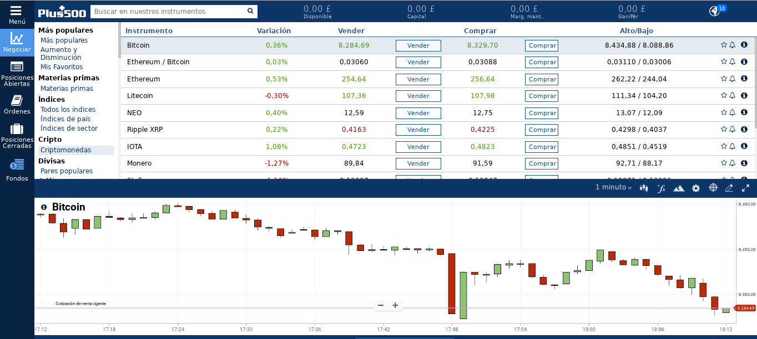Image resolution: width=757 pixels, height=339 pixels.
Task: Open Posiciones Abiertas in sidebar
Action: coord(17,73)
